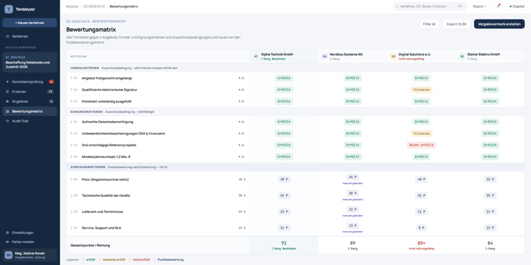The height and width of the screenshot is (265, 531).
Task: Click the magnifier icon in search field
Action: pyautogui.click(x=397, y=7)
